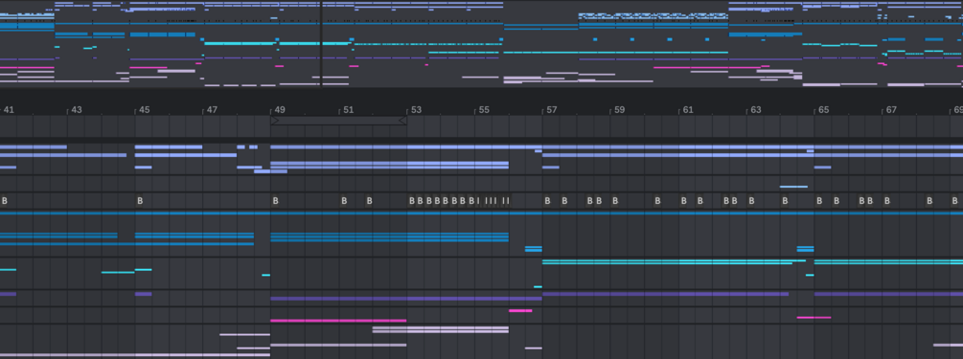Select the lilac clip near bar 69
The image size is (963, 359).
tap(948, 345)
